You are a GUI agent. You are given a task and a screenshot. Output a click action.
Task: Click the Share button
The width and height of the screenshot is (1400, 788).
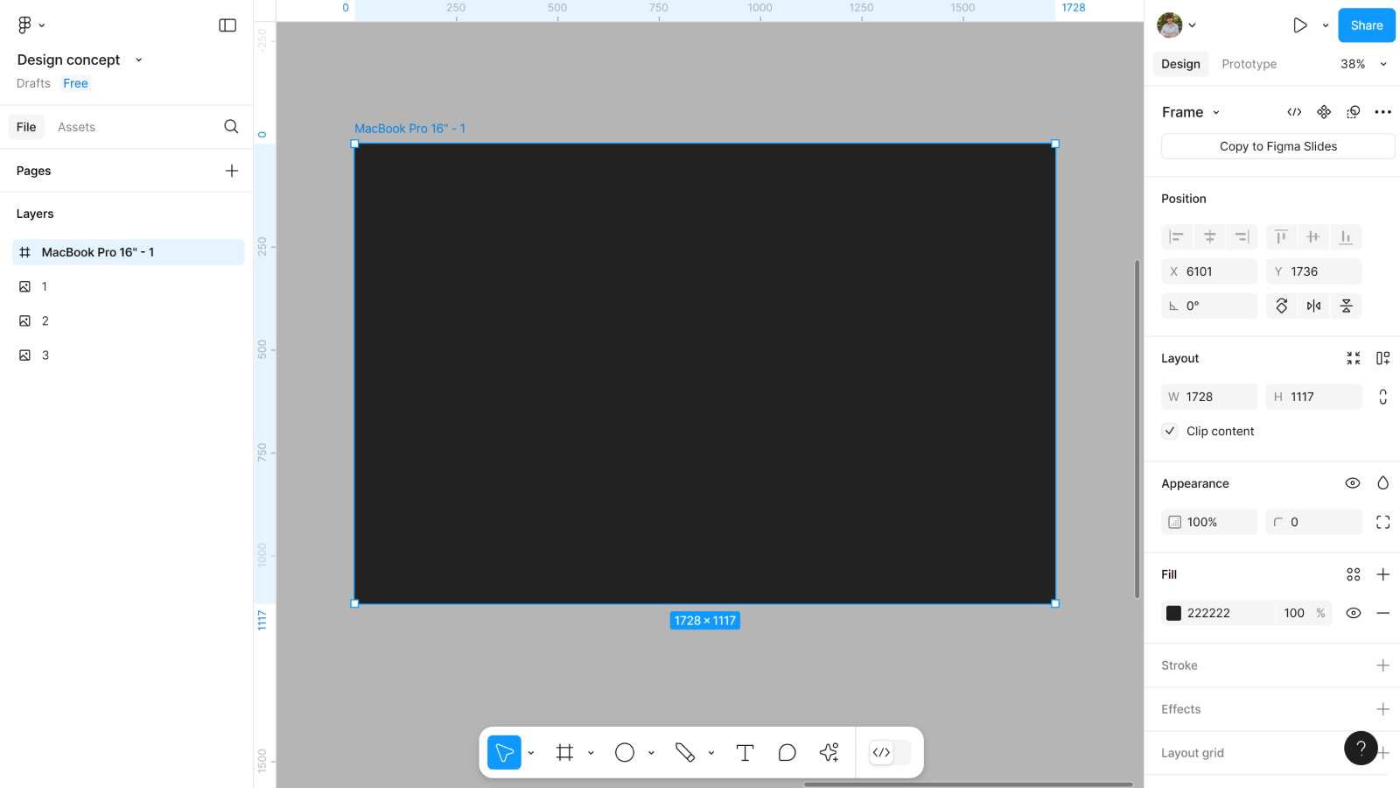1366,25
